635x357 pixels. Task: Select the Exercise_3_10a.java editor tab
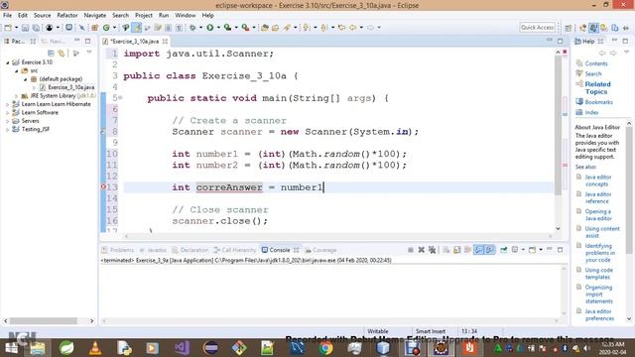(x=135, y=42)
